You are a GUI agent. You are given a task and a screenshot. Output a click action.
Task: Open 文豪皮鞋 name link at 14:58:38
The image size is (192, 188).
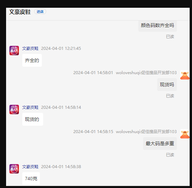click(x=30, y=167)
